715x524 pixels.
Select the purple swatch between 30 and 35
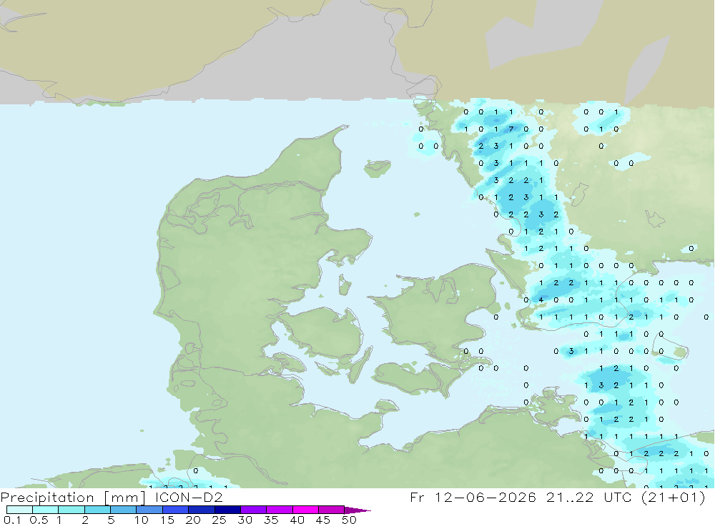[x=254, y=510]
